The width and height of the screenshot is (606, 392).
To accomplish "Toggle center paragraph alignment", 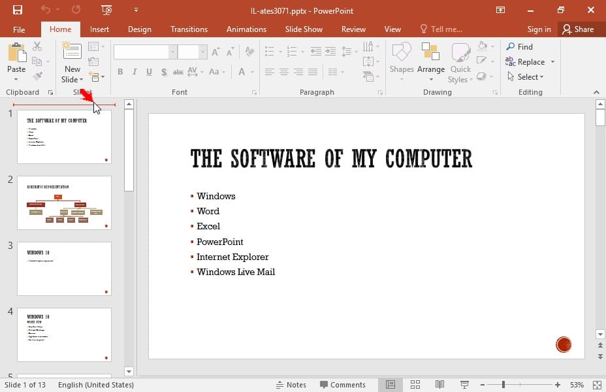I will point(283,71).
